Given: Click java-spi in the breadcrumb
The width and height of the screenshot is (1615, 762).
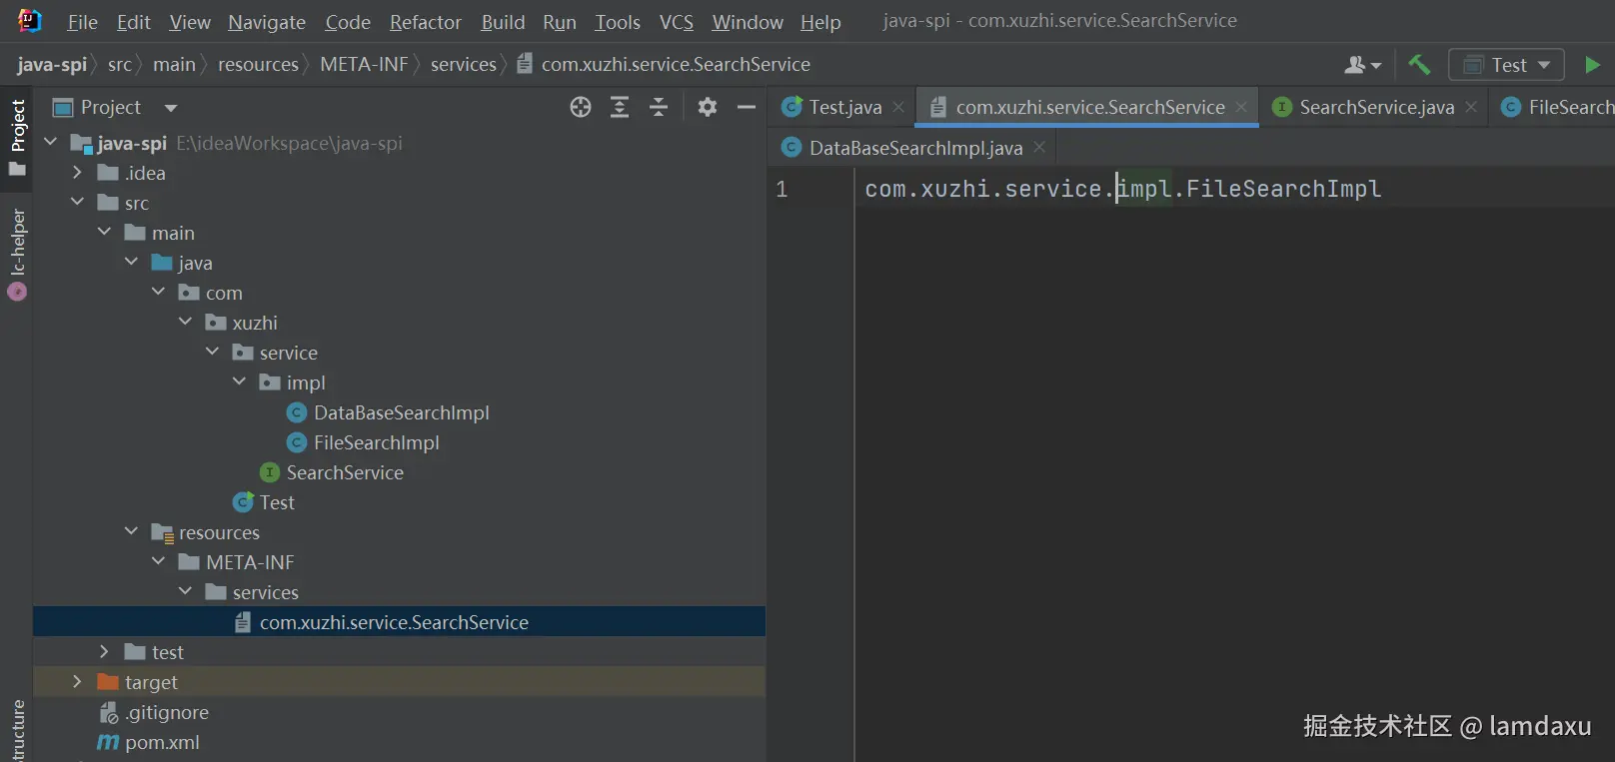Looking at the screenshot, I should (x=52, y=65).
